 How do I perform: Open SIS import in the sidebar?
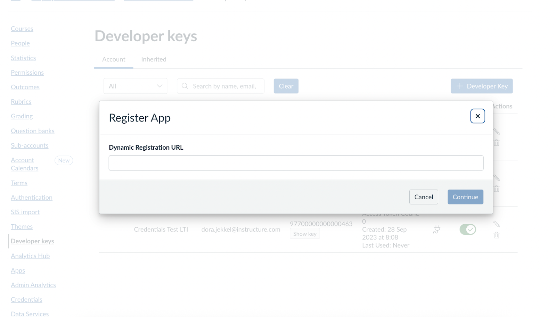[x=25, y=212]
